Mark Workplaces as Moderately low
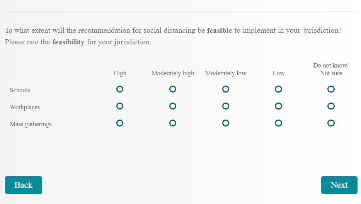The height and width of the screenshot is (204, 361). click(x=226, y=106)
